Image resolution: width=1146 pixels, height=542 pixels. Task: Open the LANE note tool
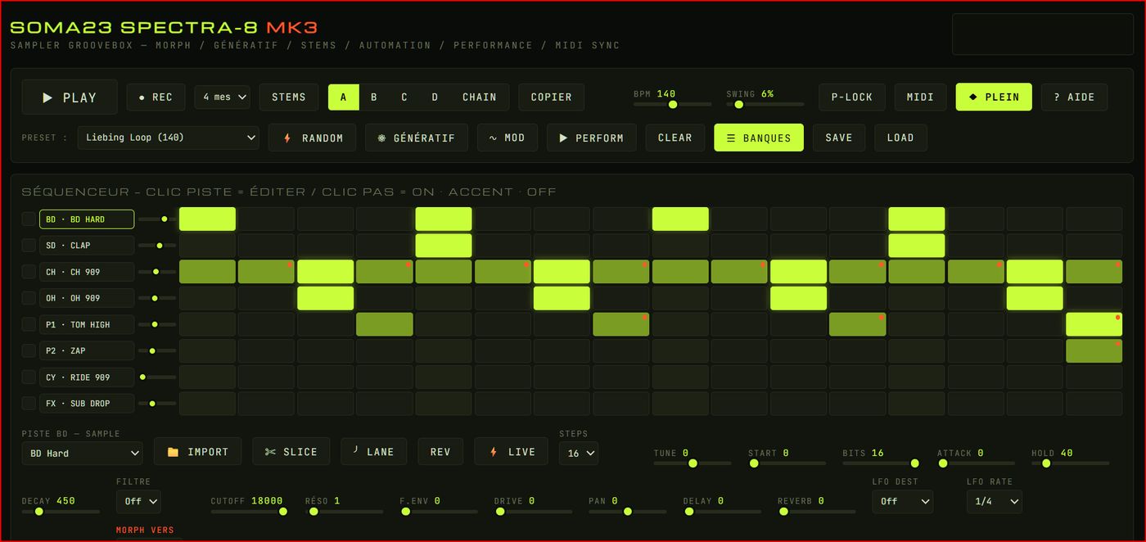pos(373,451)
